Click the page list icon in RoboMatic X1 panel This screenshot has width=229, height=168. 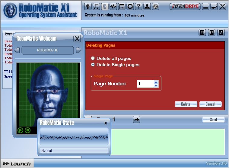tap(202, 32)
